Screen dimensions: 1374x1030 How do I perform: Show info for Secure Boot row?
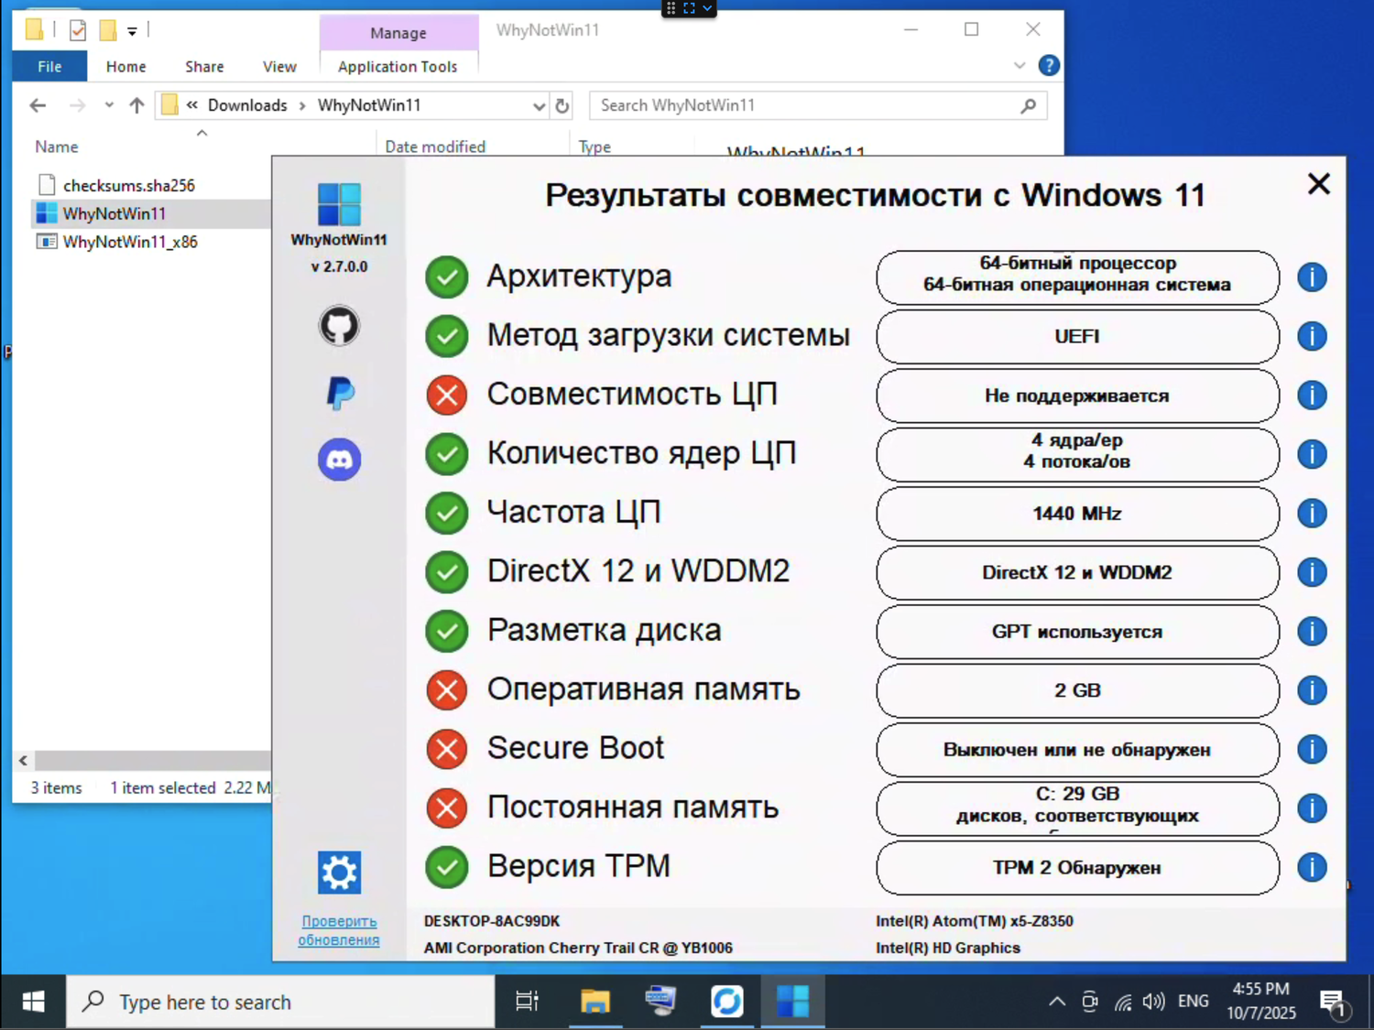pos(1312,749)
